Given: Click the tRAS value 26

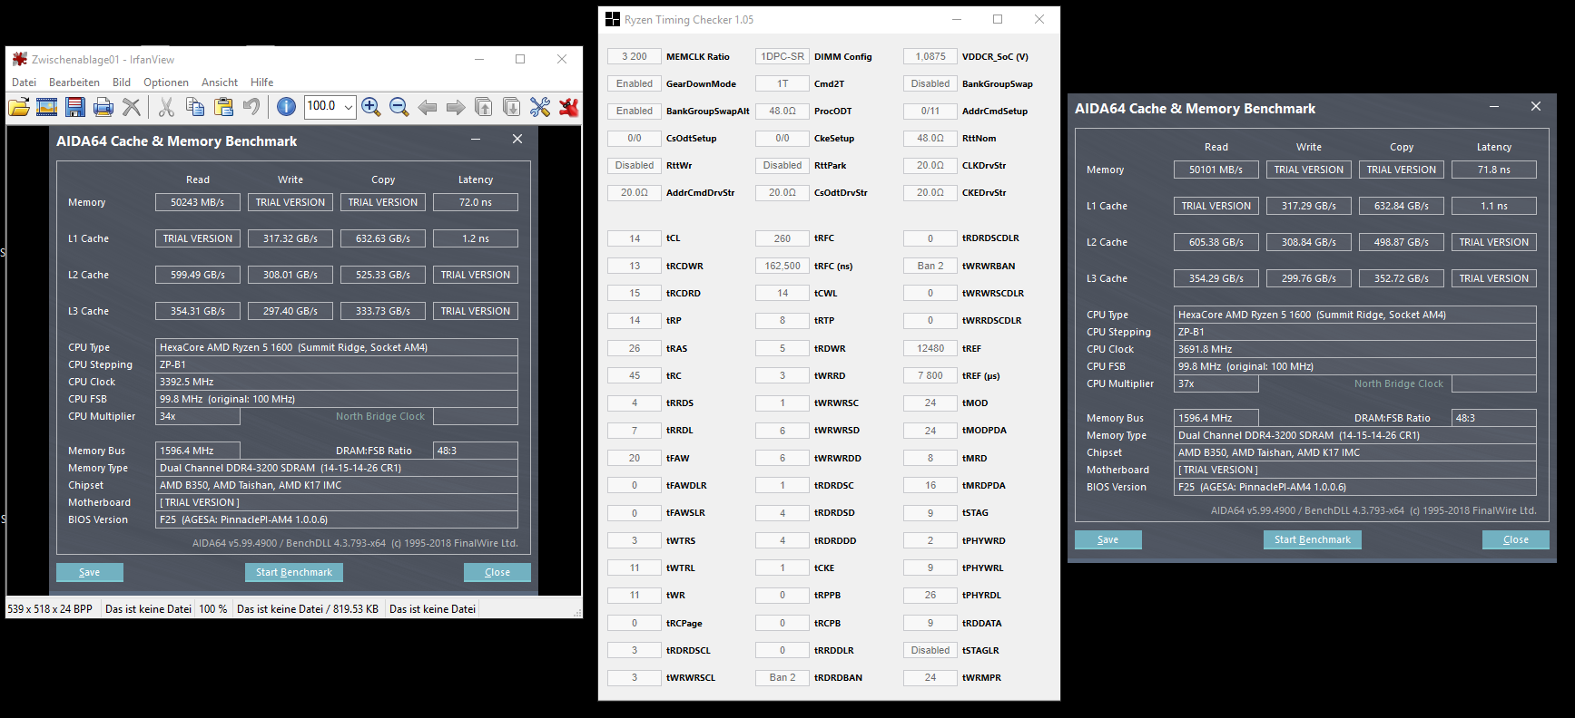Looking at the screenshot, I should point(635,348).
